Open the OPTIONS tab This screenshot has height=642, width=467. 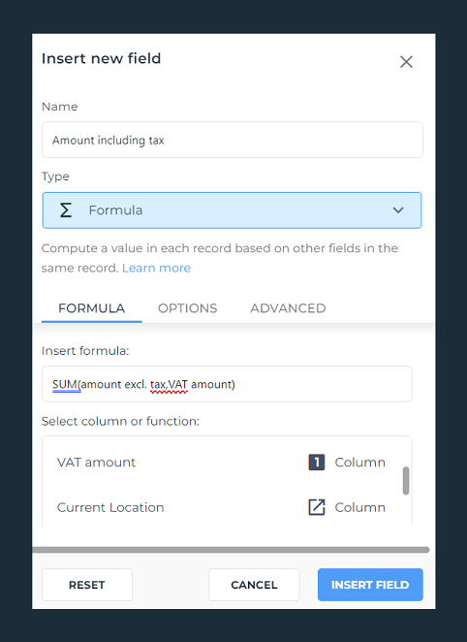pyautogui.click(x=188, y=308)
